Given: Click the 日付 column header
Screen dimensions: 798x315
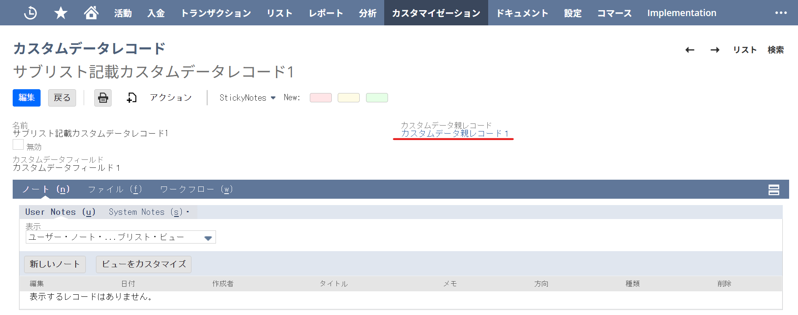Looking at the screenshot, I should click(128, 284).
